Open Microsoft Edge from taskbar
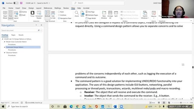 click(71, 106)
